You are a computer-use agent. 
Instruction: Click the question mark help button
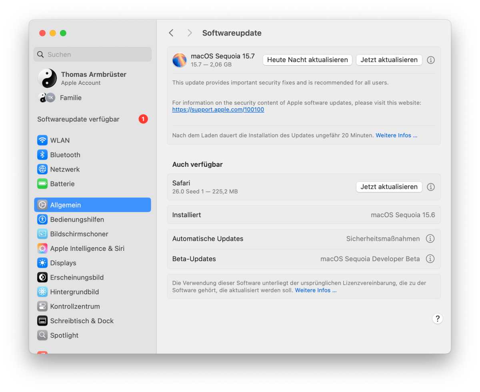pyautogui.click(x=438, y=318)
